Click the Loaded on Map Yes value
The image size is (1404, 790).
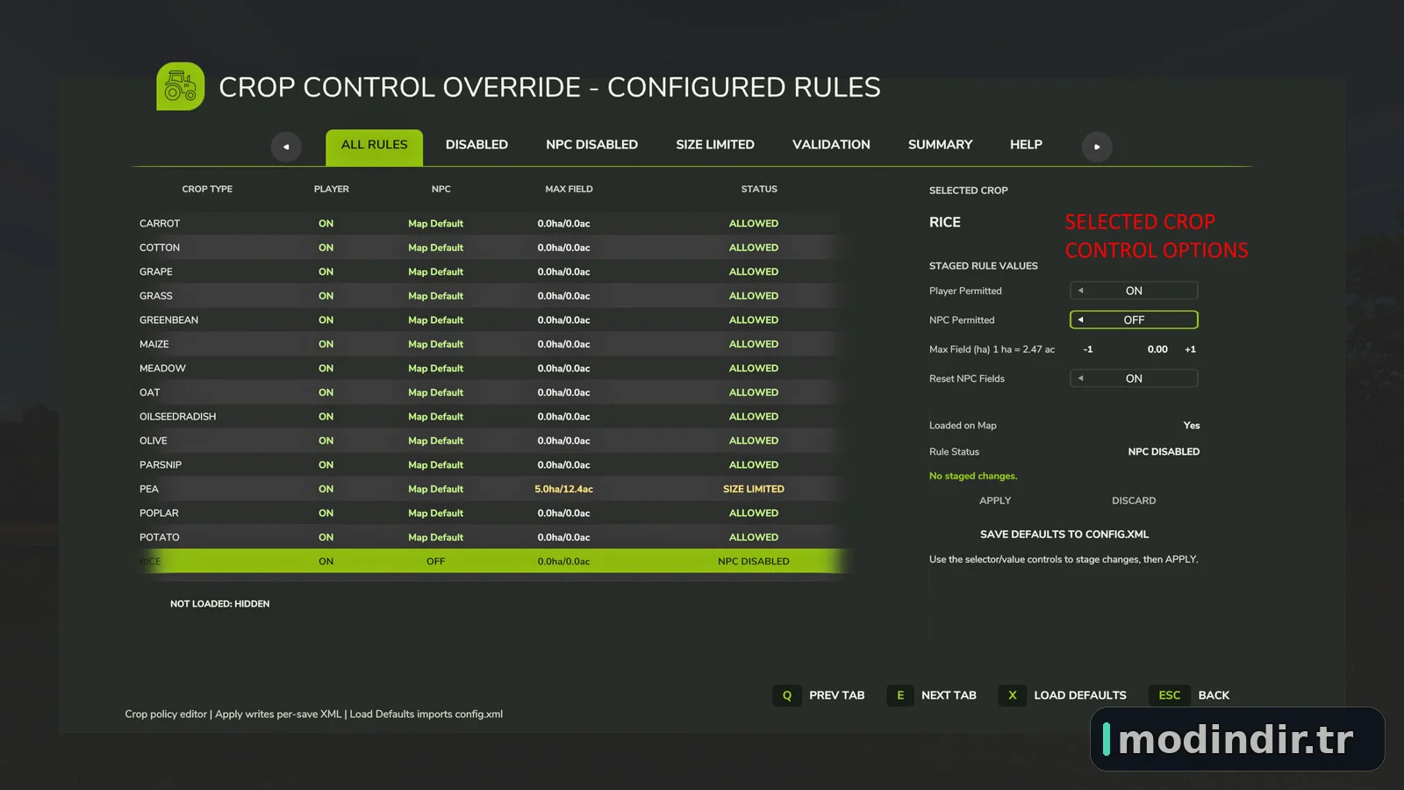click(1192, 425)
